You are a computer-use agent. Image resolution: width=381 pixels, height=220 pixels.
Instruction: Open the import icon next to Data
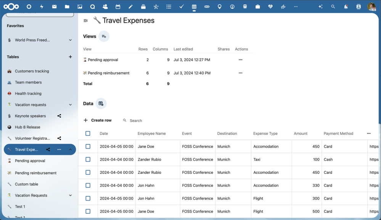tap(101, 103)
